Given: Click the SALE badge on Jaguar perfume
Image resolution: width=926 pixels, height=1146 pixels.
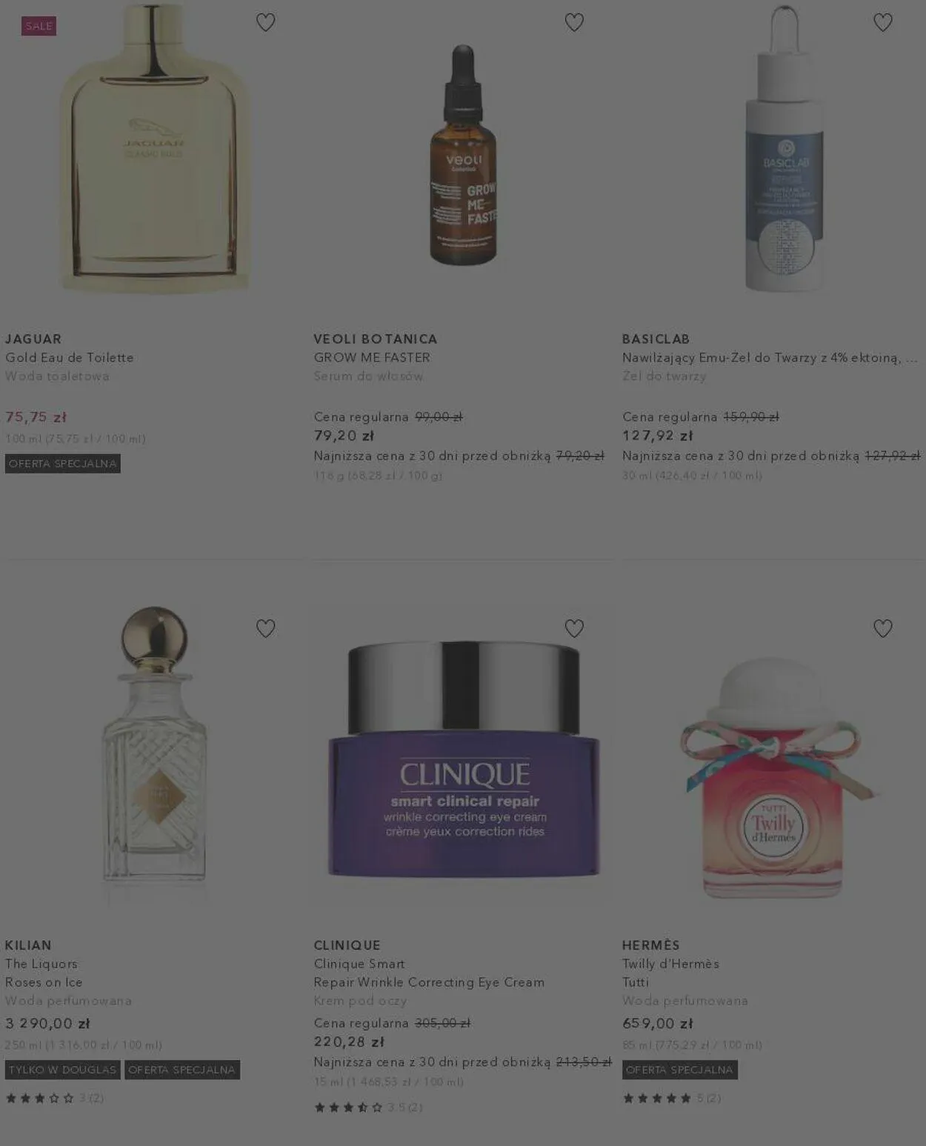Looking at the screenshot, I should tap(39, 26).
